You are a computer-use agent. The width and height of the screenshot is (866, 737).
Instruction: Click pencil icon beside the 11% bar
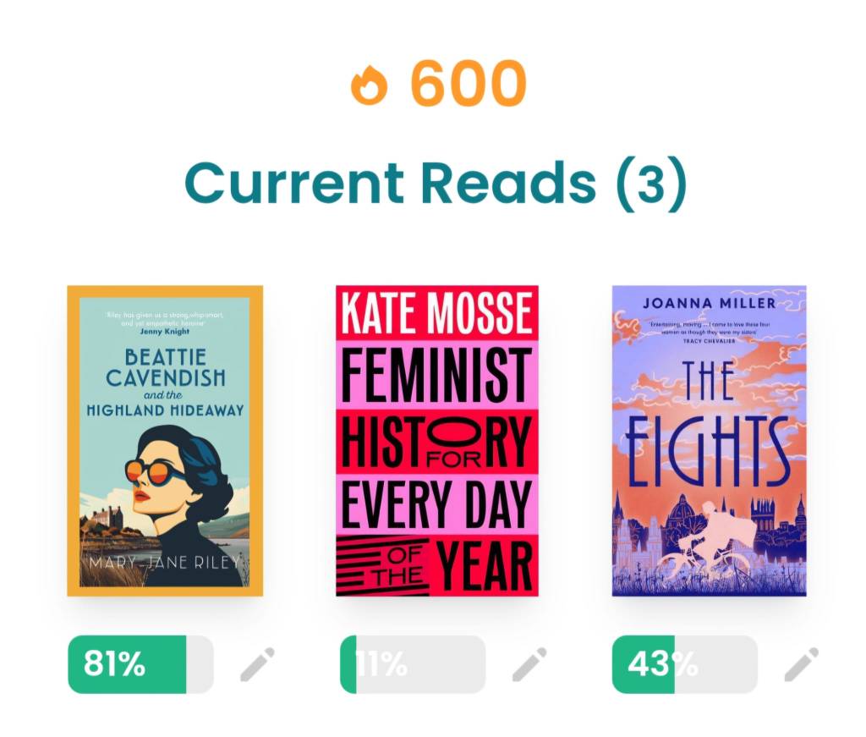529,664
